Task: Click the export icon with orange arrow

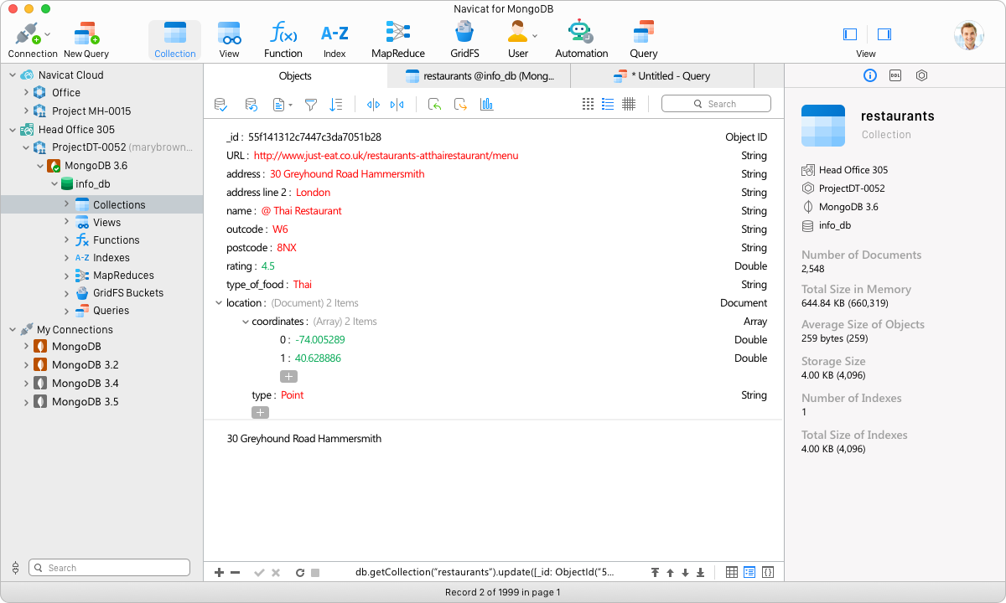Action: coord(460,105)
